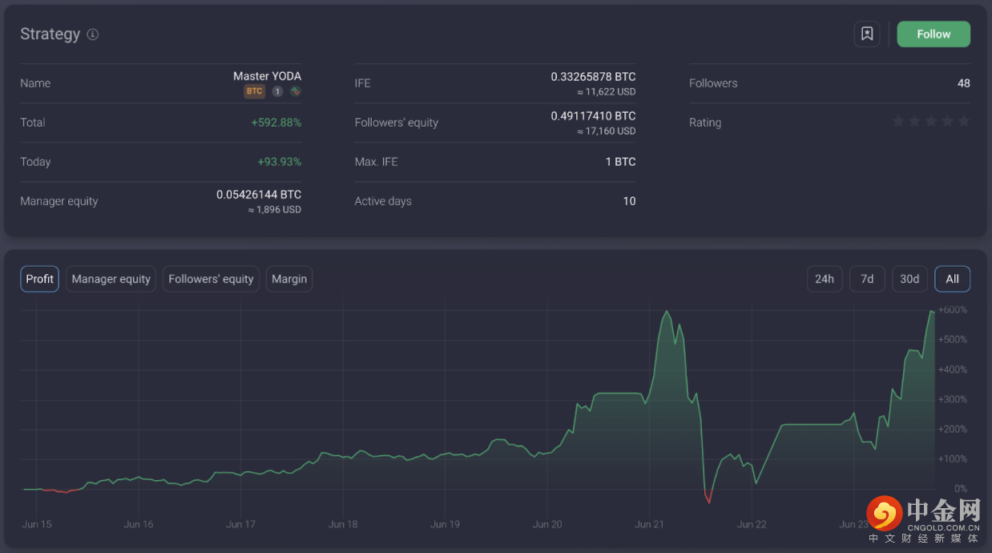Viewport: 992px width, 553px height.
Task: Click the orange BTC badge under Master YODA
Action: 254,91
